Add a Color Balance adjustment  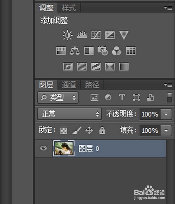(x=75, y=51)
